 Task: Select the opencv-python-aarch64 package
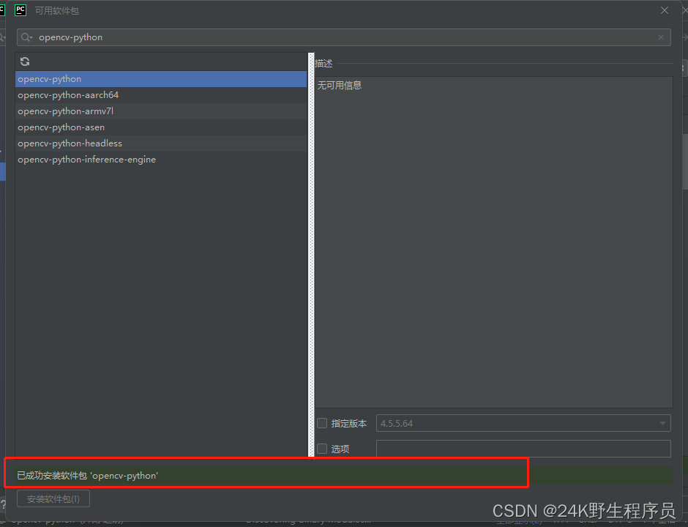click(x=68, y=95)
